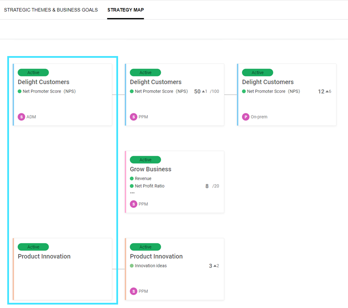Switch to Strategic Themes & Business Goals tab

(x=51, y=10)
